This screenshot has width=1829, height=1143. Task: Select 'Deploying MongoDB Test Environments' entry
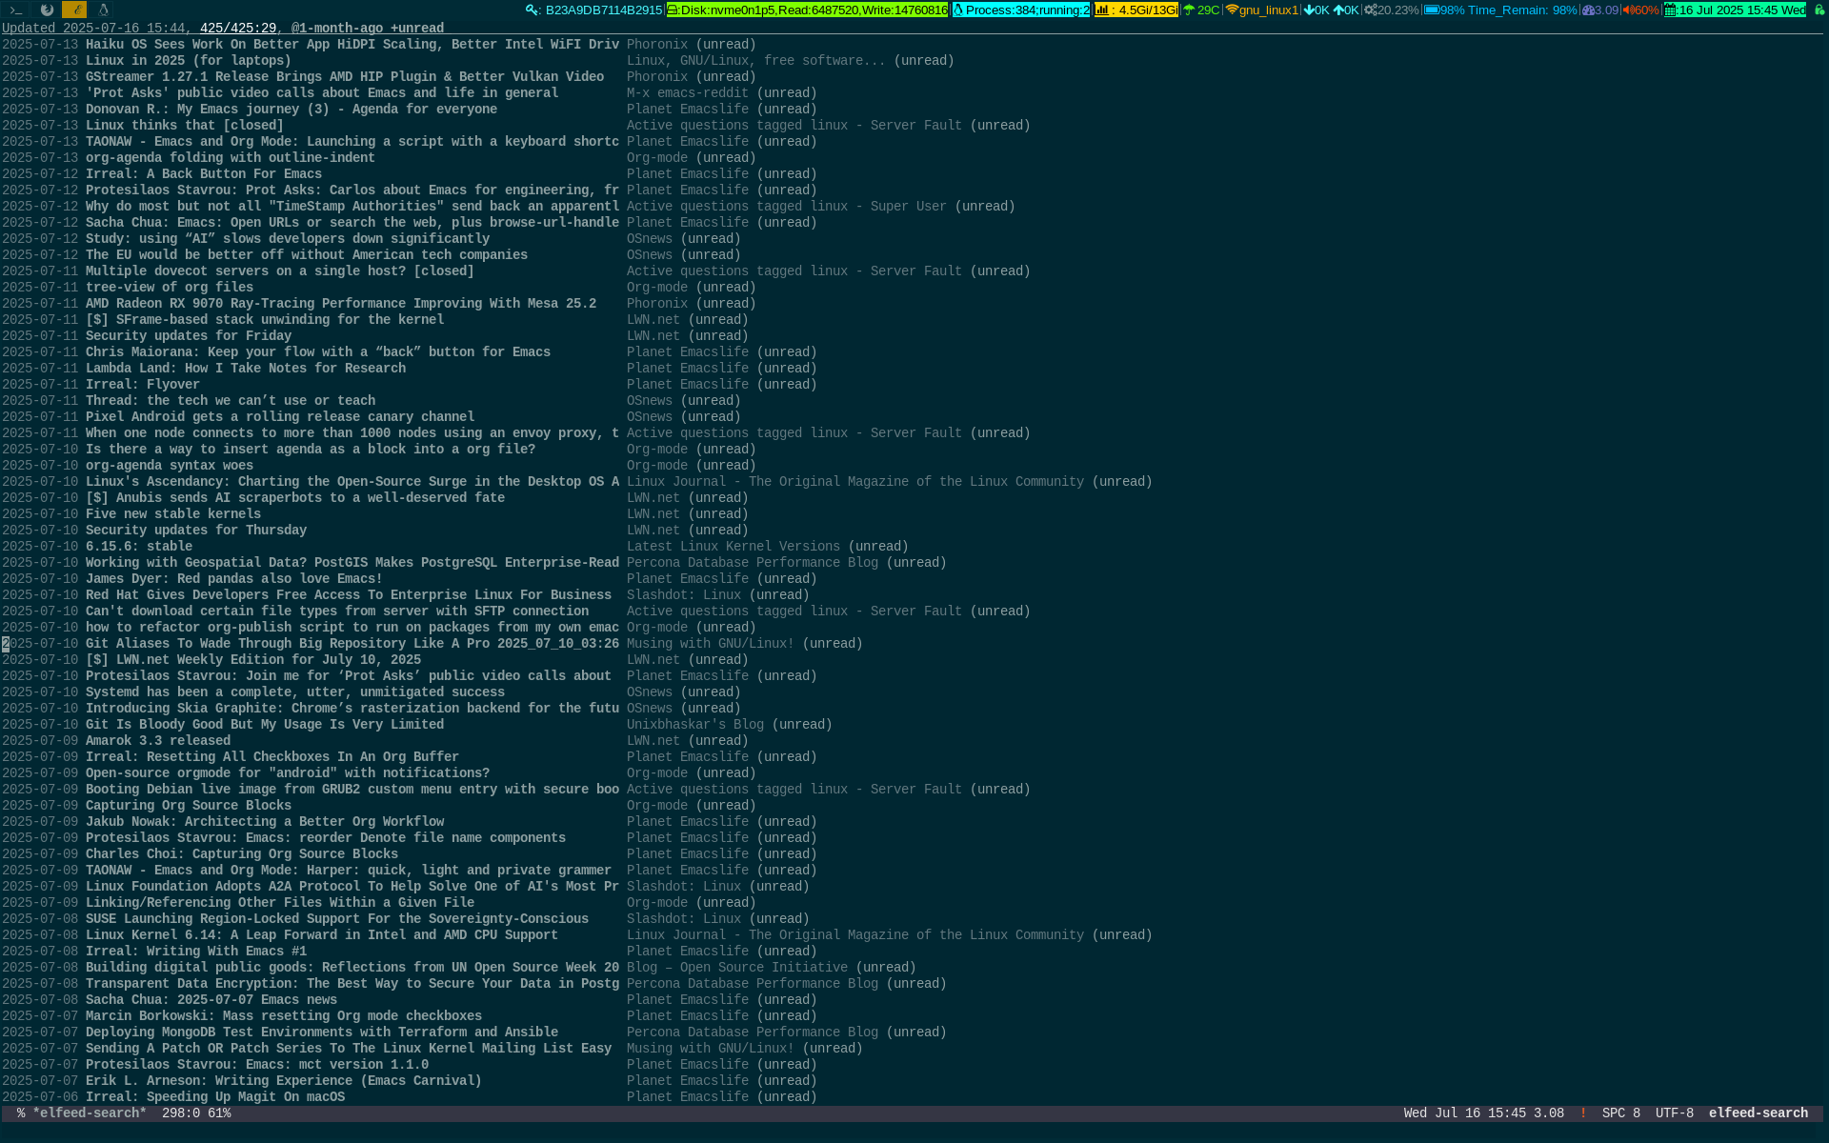click(x=322, y=1033)
